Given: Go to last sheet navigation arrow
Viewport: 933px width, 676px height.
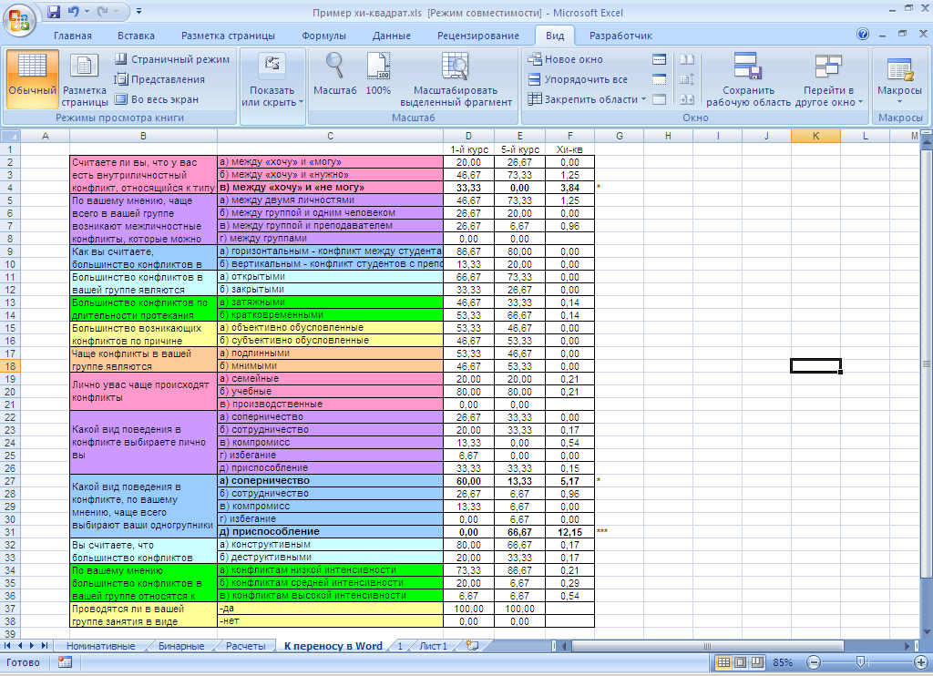Looking at the screenshot, I should click(45, 646).
